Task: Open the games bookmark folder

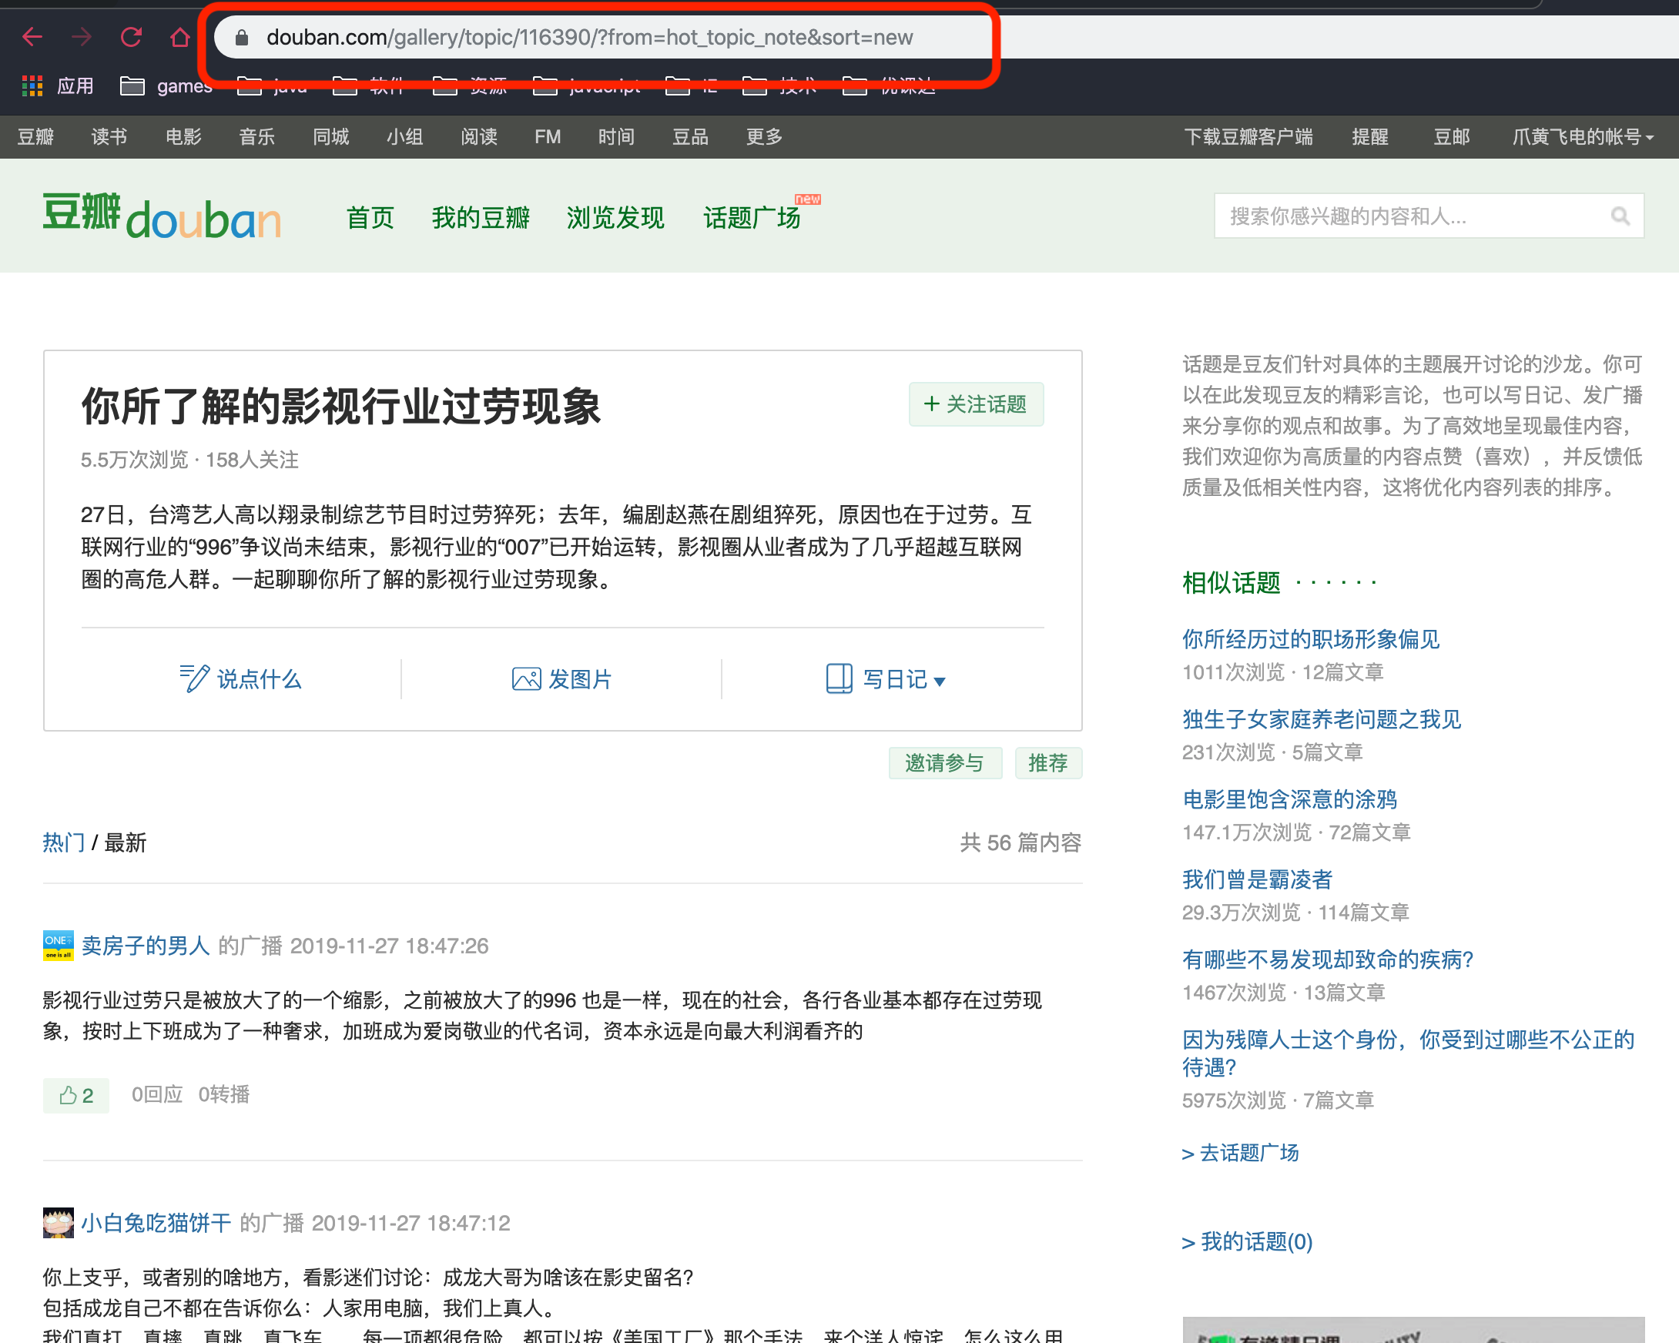Action: 166,85
